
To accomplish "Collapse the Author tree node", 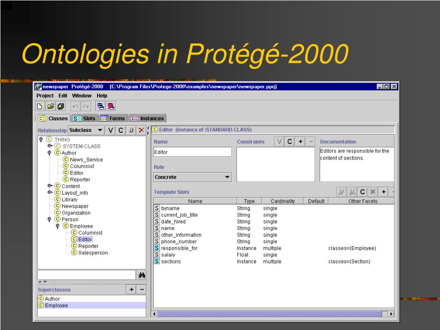I will pyautogui.click(x=49, y=153).
